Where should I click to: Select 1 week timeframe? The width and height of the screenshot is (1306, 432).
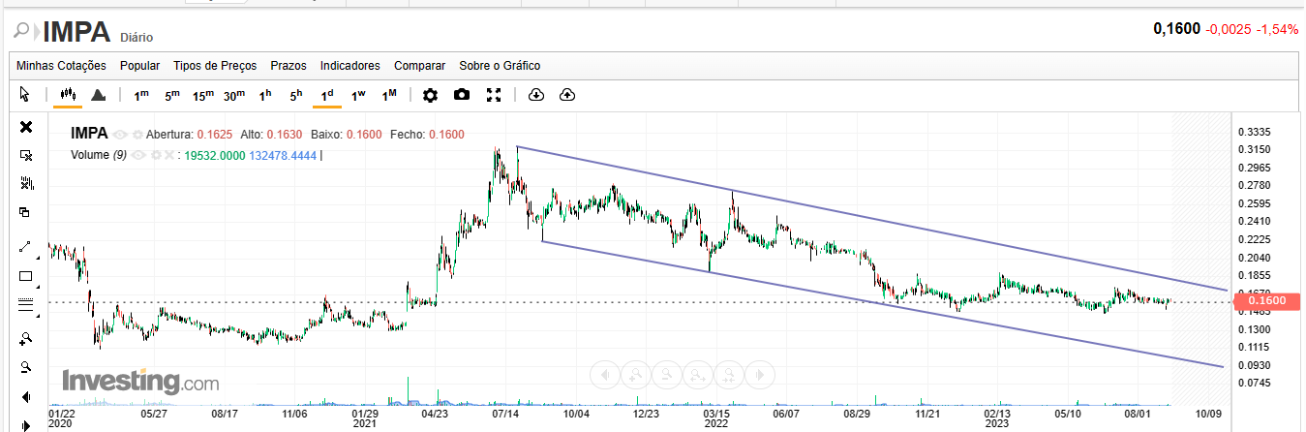pos(358,95)
